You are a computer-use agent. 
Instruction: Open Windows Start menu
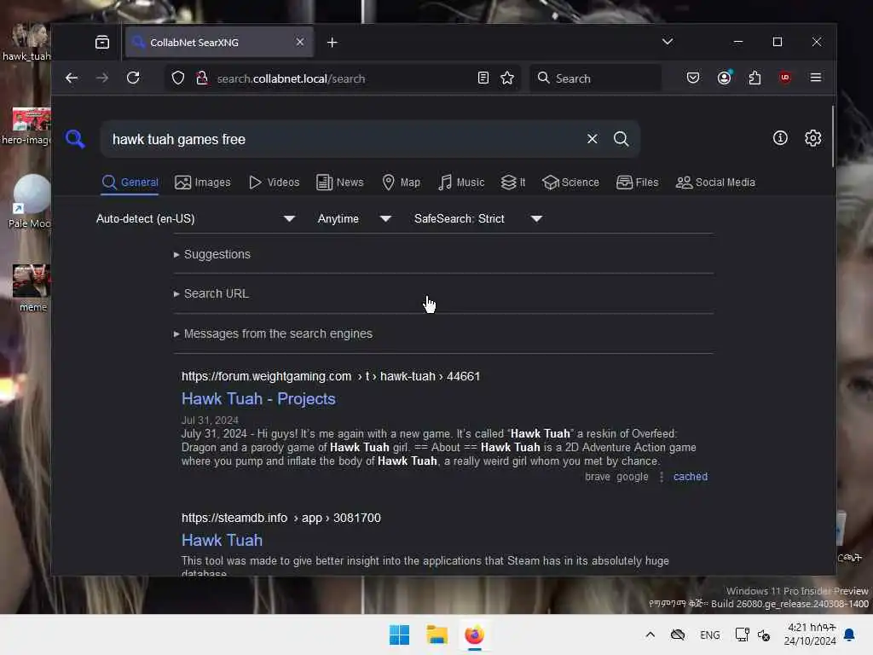coord(399,635)
